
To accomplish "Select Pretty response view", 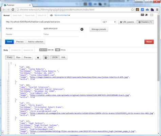I will [x=10, y=58].
